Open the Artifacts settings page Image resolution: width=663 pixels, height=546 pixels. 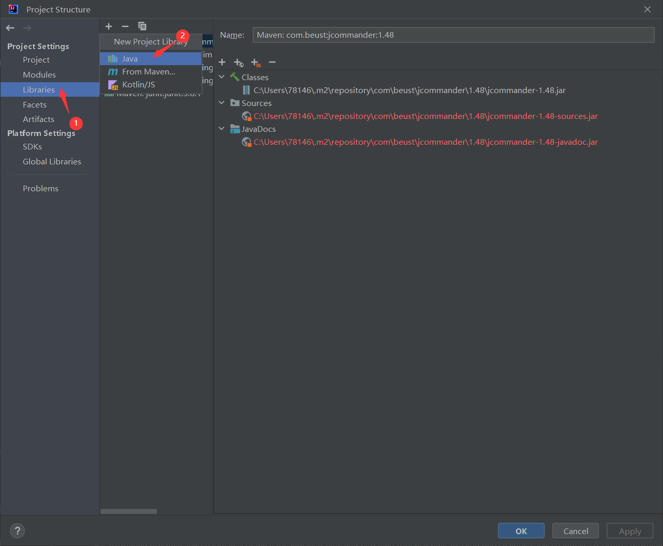38,119
